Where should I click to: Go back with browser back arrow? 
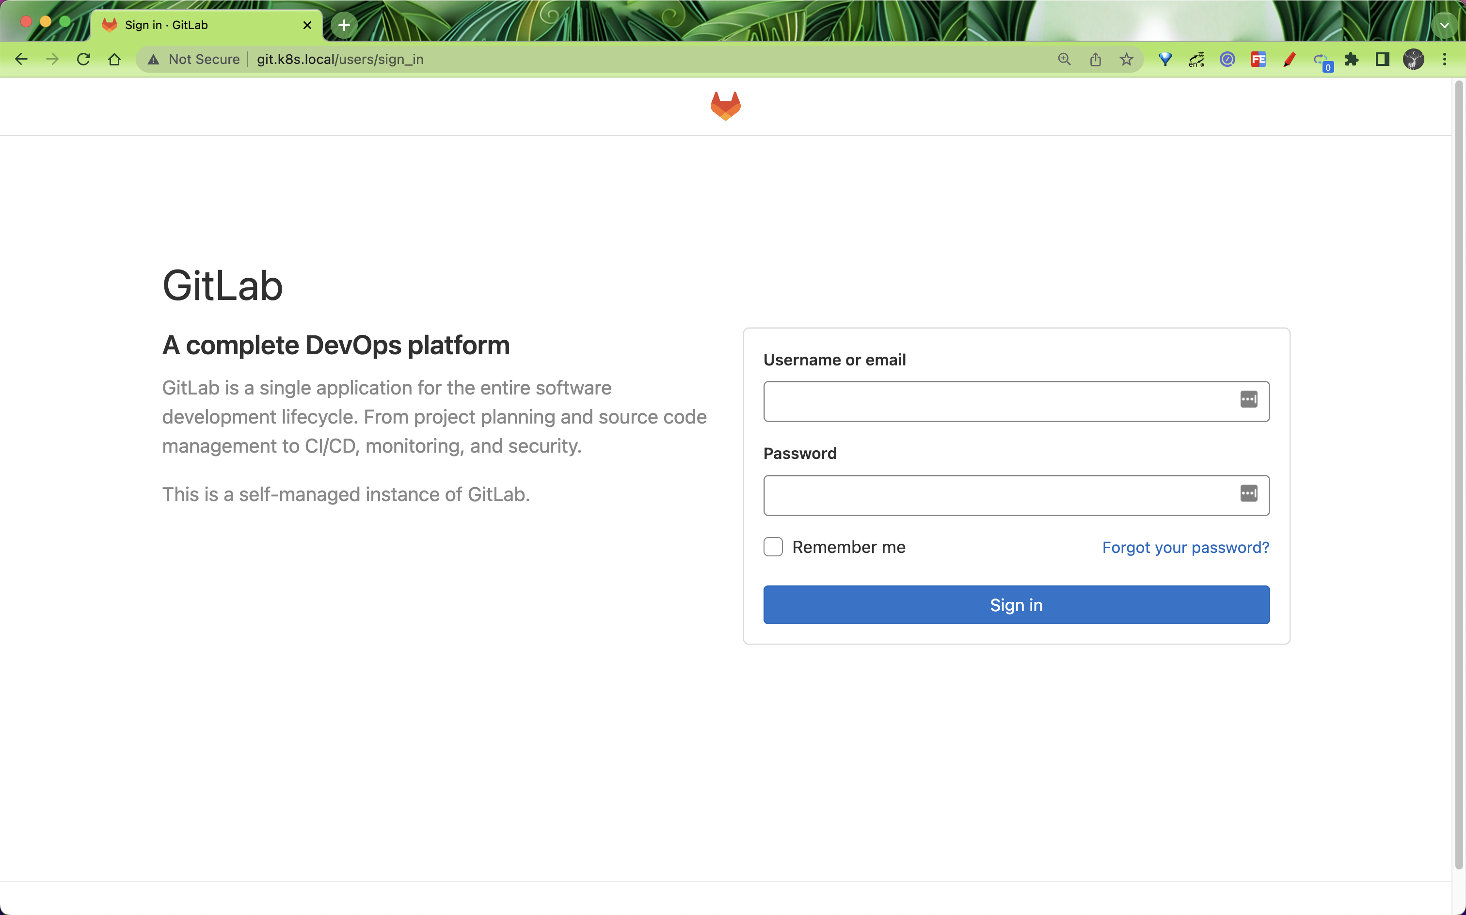click(x=21, y=59)
